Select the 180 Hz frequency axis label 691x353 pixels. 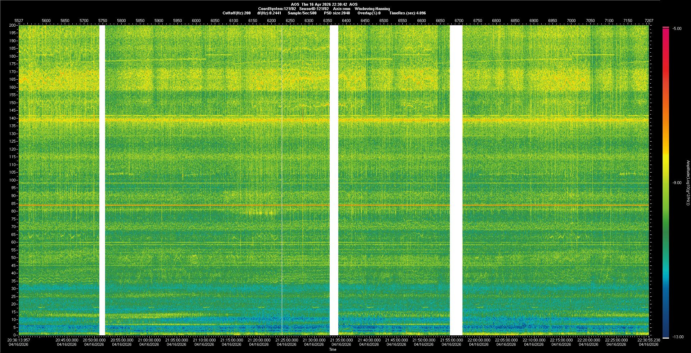[x=13, y=56]
